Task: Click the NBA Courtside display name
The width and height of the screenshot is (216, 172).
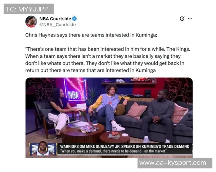Action: pos(55,19)
